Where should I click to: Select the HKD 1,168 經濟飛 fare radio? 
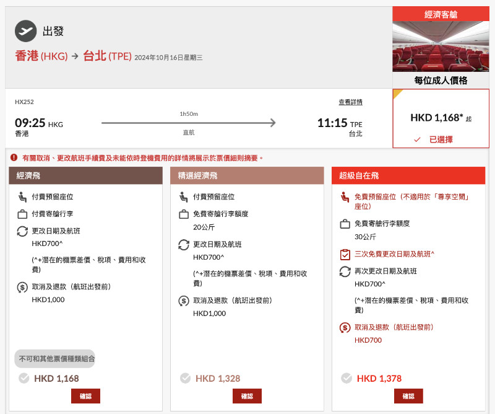pos(24,378)
